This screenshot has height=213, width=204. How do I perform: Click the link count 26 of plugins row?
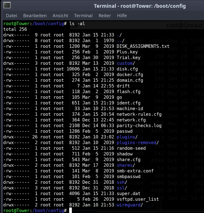click(x=35, y=137)
